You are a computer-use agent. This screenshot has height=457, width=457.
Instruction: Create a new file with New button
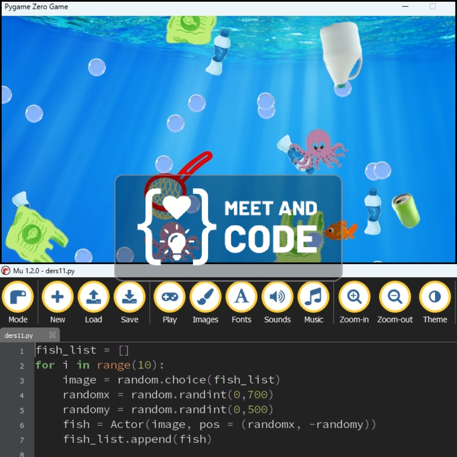[x=58, y=302]
